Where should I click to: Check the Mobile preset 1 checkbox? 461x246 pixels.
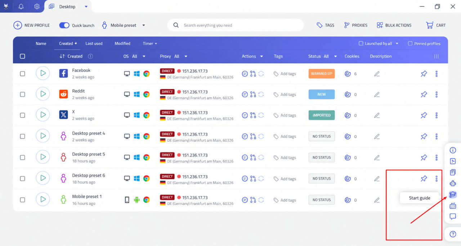(22, 200)
